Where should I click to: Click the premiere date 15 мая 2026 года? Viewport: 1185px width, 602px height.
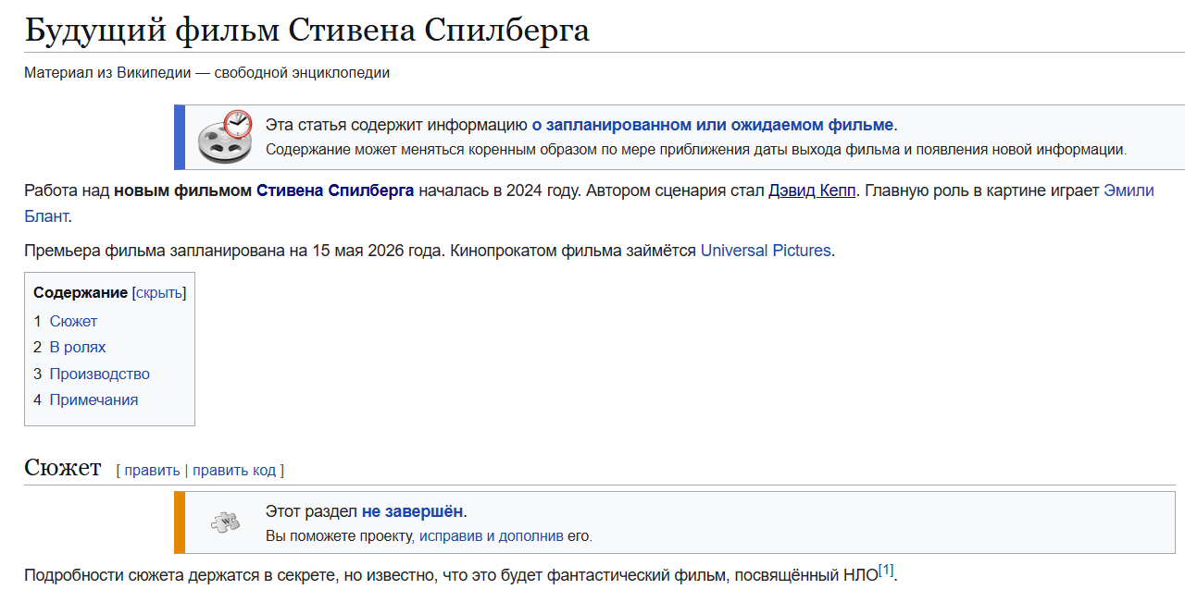(378, 250)
